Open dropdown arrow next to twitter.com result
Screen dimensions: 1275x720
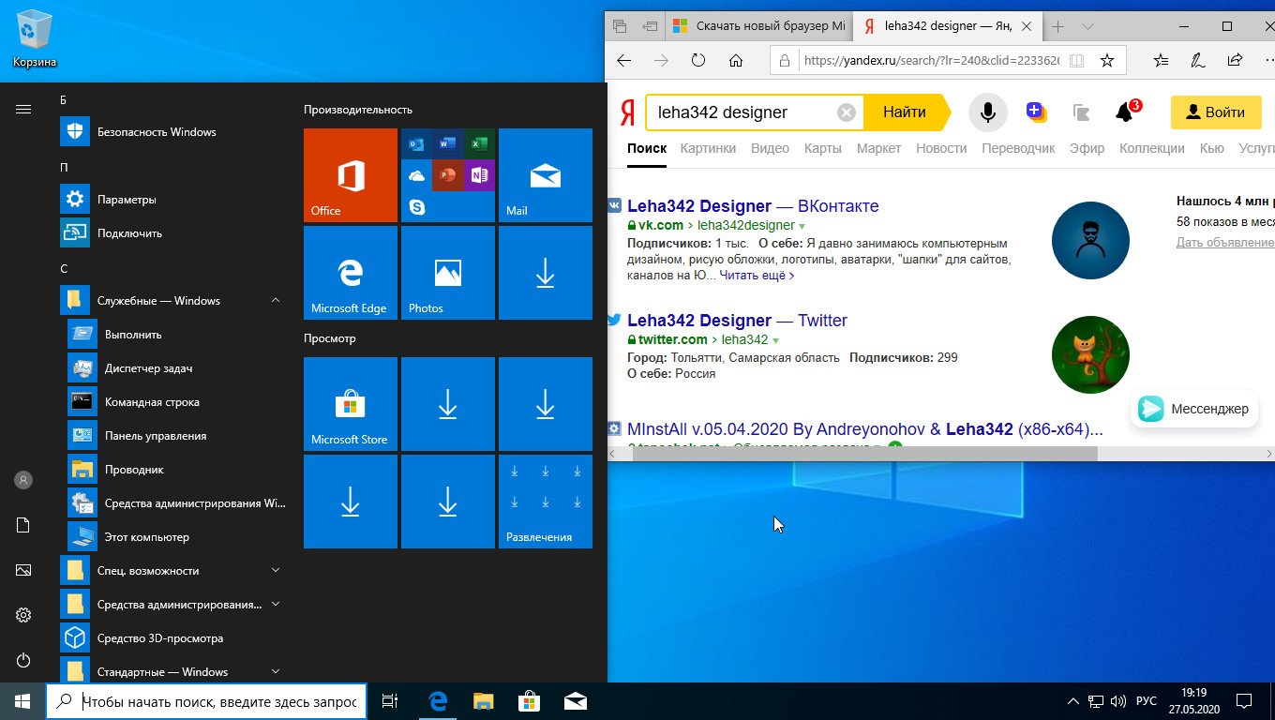[776, 340]
